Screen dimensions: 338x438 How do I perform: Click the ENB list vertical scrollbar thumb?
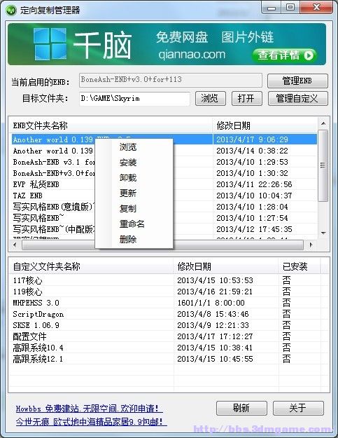coord(323,165)
